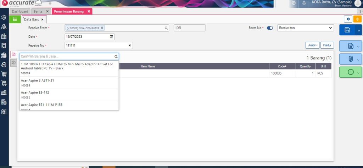The height and width of the screenshot is (168, 363).
Task: Click the search magnifier in Receive From field
Action: point(166,28)
